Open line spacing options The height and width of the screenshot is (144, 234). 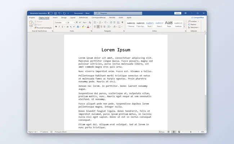click(109, 27)
